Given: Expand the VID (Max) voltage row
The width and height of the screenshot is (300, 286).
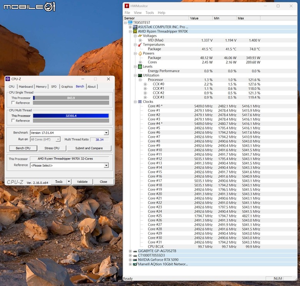Looking at the screenshot, I should [x=140, y=40].
